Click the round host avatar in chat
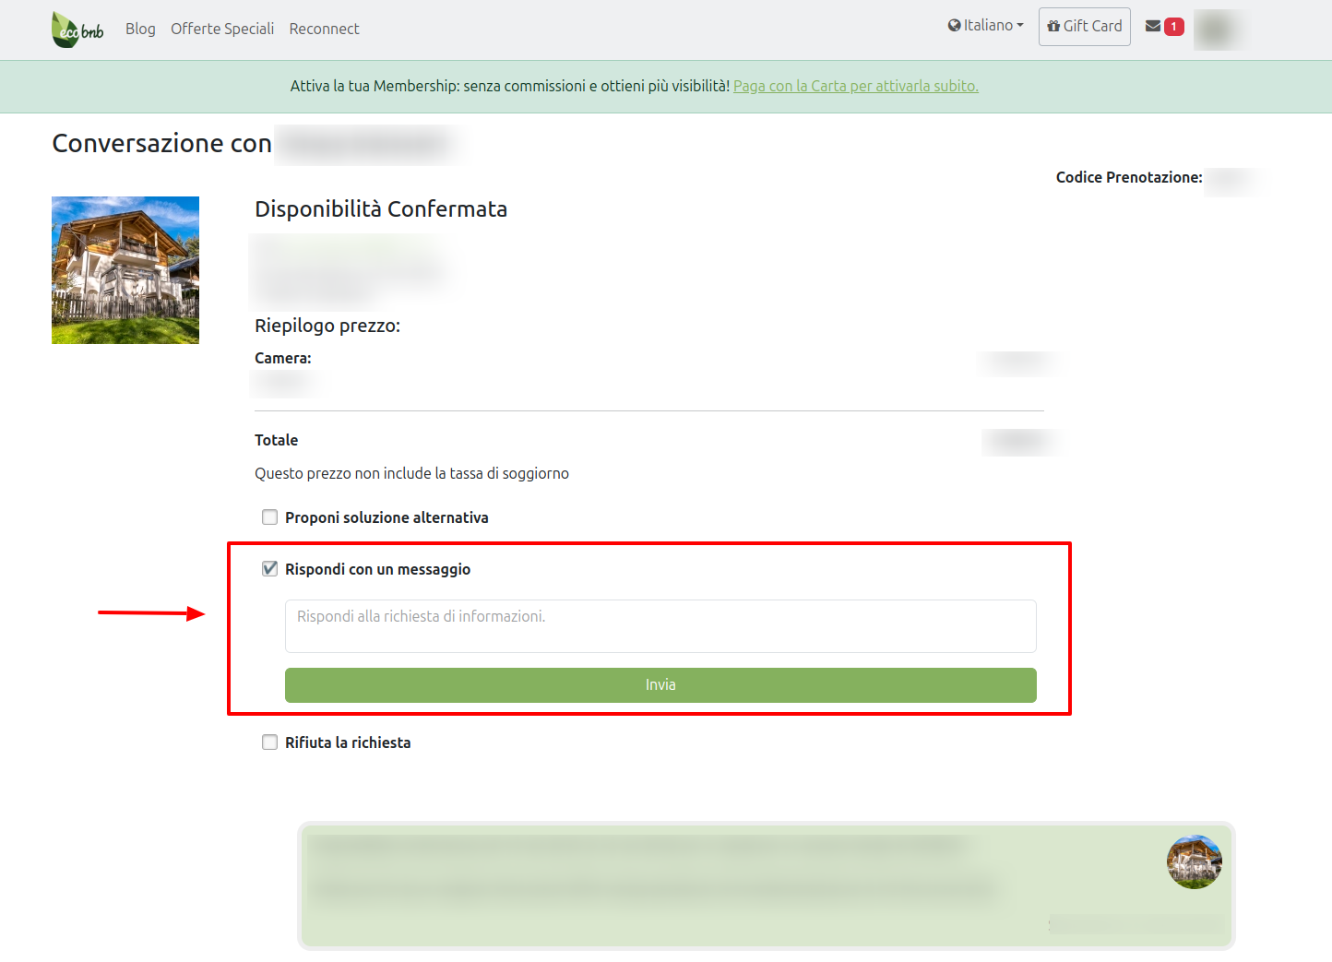This screenshot has height=962, width=1332. tap(1194, 862)
